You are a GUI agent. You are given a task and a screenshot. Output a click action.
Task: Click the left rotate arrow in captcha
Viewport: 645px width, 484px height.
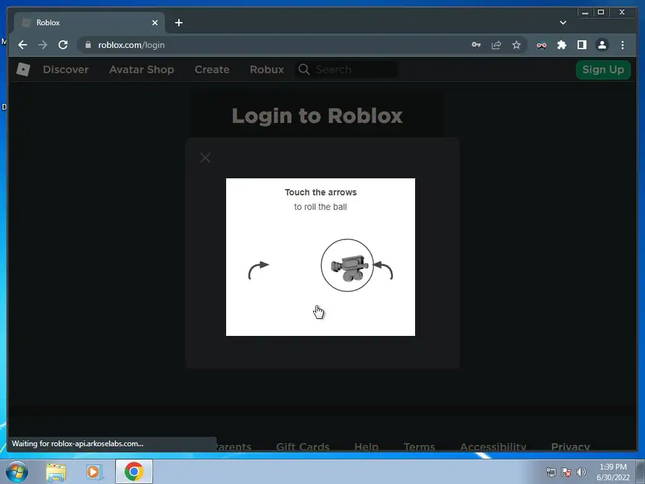pos(258,270)
